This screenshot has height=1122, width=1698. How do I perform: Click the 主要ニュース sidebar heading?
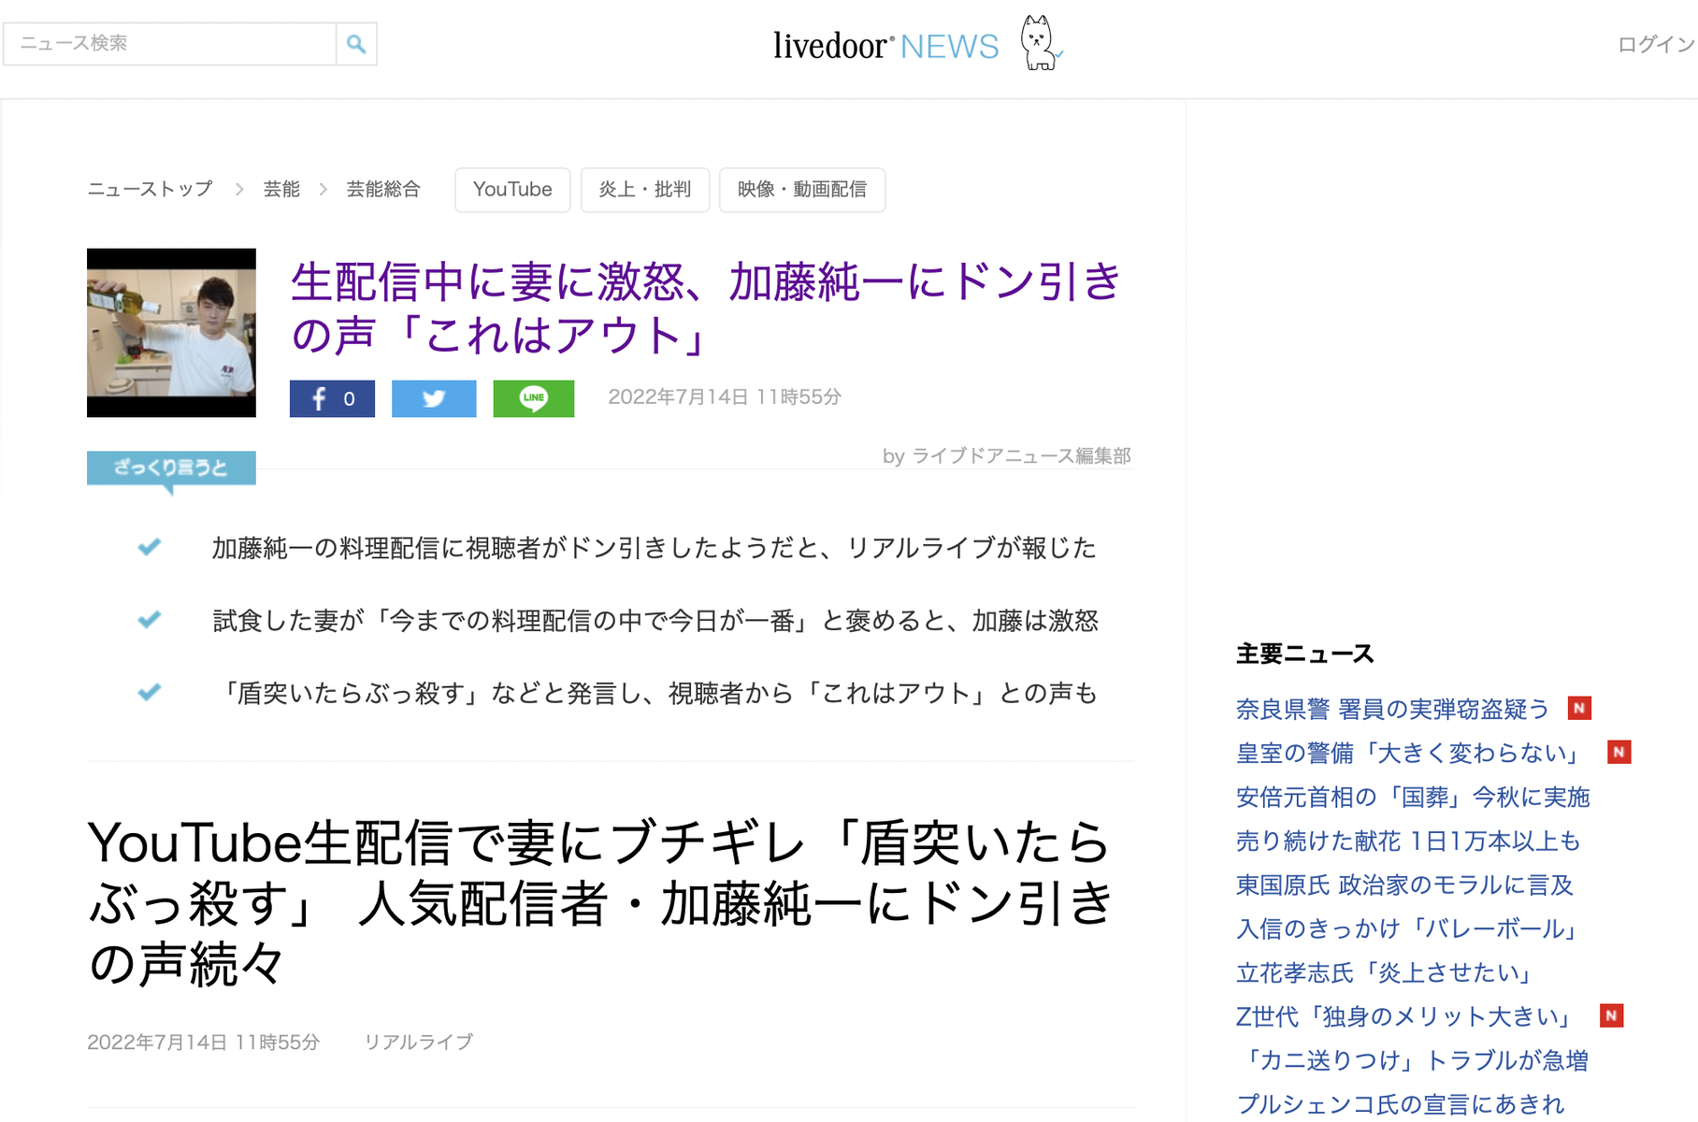coord(1305,654)
